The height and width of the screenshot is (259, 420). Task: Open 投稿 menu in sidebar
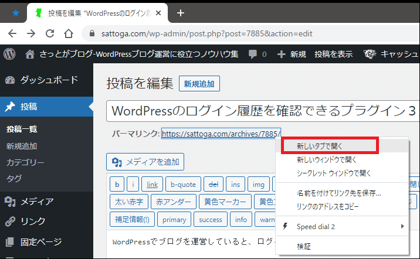[x=46, y=107]
